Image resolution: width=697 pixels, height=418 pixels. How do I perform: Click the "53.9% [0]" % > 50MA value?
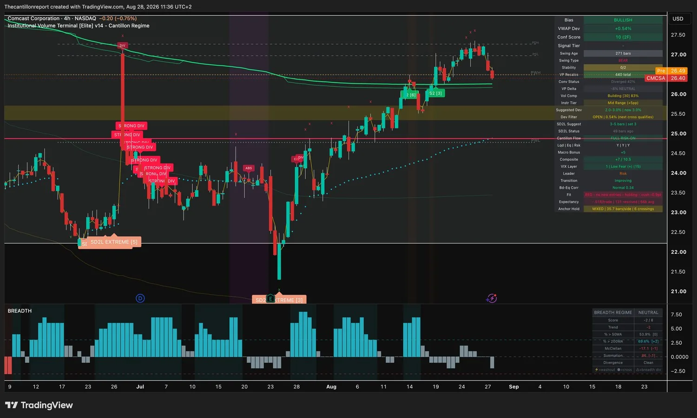click(x=648, y=334)
